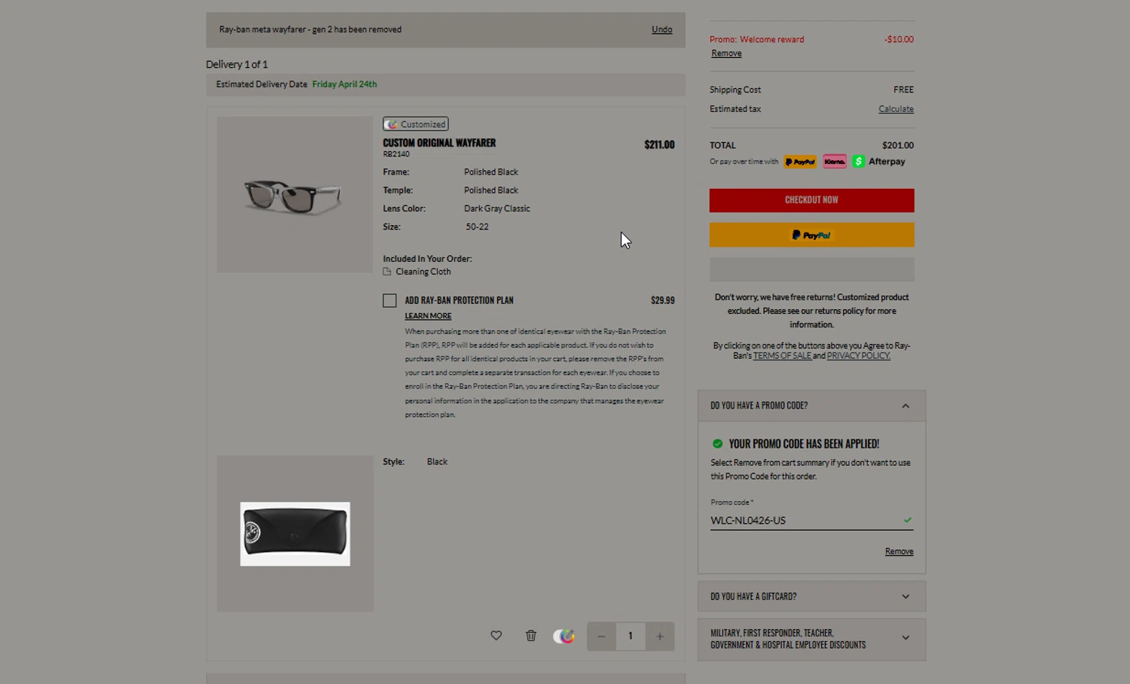Image resolution: width=1130 pixels, height=684 pixels.
Task: Click the promo code input field
Action: point(811,521)
